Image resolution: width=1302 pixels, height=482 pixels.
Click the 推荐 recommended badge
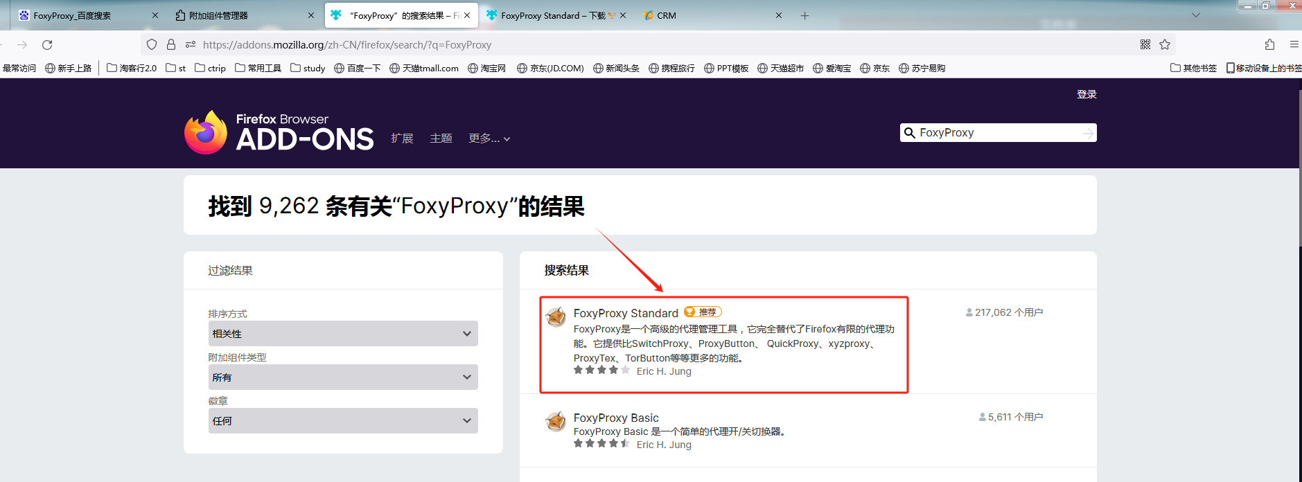point(703,312)
